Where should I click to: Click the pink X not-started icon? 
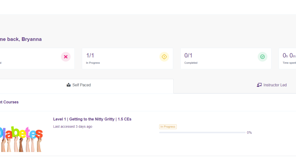[x=66, y=57]
